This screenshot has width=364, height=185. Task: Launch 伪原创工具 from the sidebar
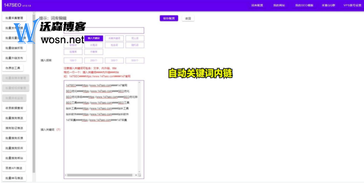[x=14, y=68]
